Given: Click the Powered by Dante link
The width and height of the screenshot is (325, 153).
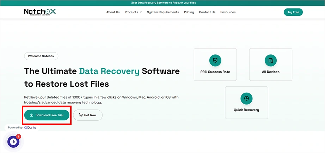Looking at the screenshot, I should coord(22,128).
